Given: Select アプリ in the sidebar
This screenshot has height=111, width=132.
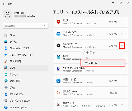Looking at the screenshot, I should click(x=26, y=68).
